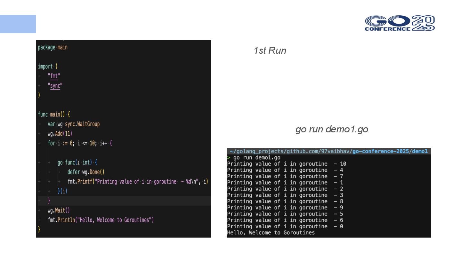The width and height of the screenshot is (461, 259).
Task: Click 'wg.Add(11)' code line
Action: coord(60,134)
